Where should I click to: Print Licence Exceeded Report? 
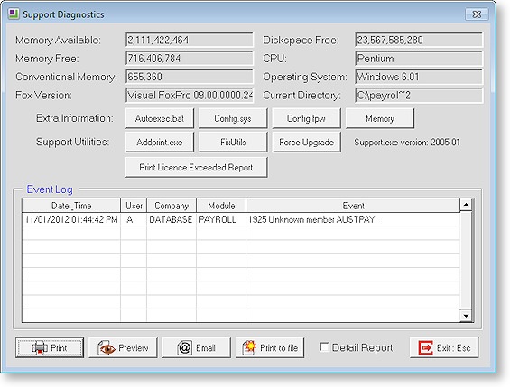(197, 168)
